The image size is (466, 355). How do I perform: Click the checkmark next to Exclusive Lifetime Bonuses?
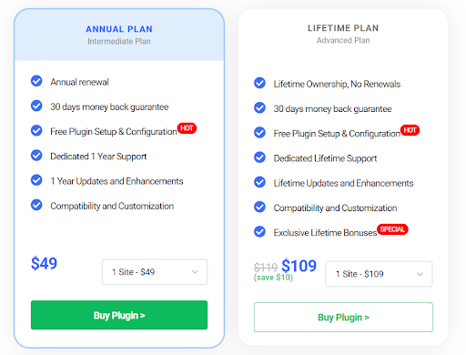pyautogui.click(x=259, y=232)
